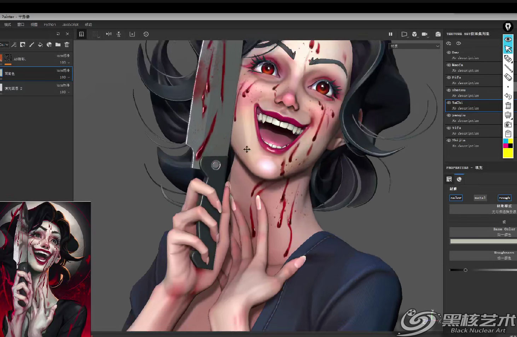The image size is (517, 337).
Task: Delete the selected layer with trash icon
Action: point(67,45)
